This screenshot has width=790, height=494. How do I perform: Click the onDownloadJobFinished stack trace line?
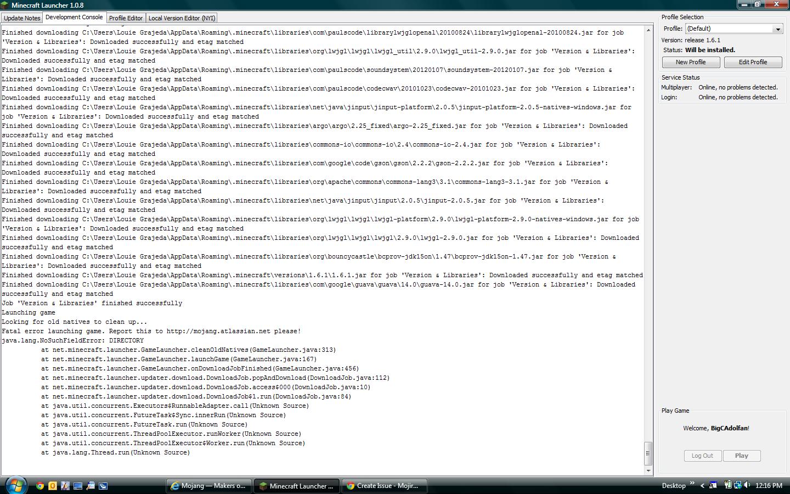(200, 369)
